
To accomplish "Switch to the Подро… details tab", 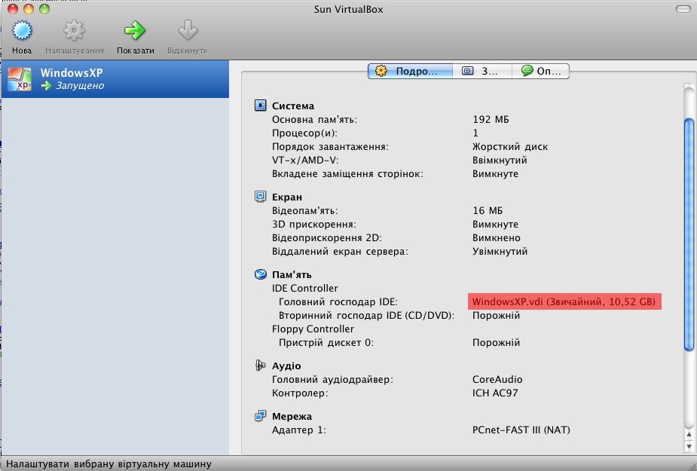I will point(410,71).
